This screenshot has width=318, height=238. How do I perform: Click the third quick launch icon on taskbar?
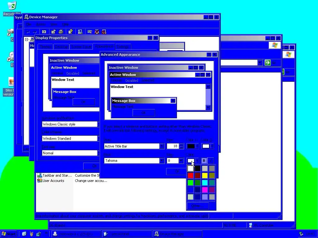tap(39, 234)
